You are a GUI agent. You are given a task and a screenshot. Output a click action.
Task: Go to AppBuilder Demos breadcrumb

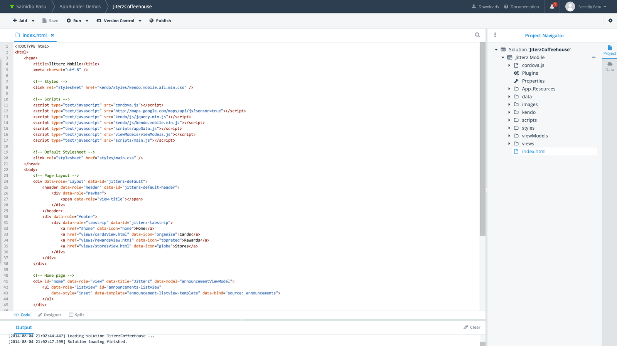80,7
